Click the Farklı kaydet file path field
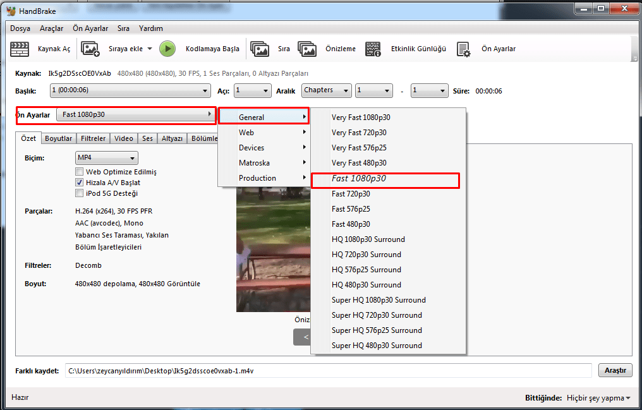 (329, 371)
